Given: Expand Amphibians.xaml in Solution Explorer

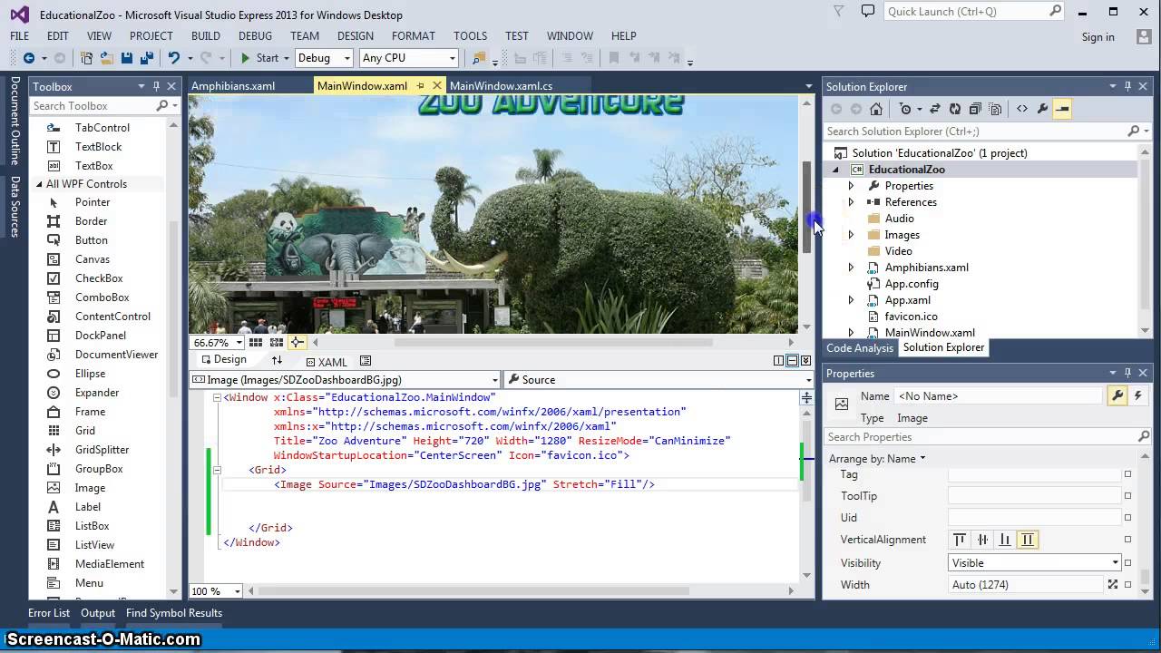Looking at the screenshot, I should click(x=851, y=268).
